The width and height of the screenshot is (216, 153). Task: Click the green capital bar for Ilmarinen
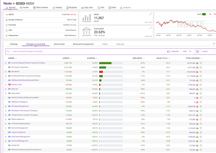(x=105, y=63)
